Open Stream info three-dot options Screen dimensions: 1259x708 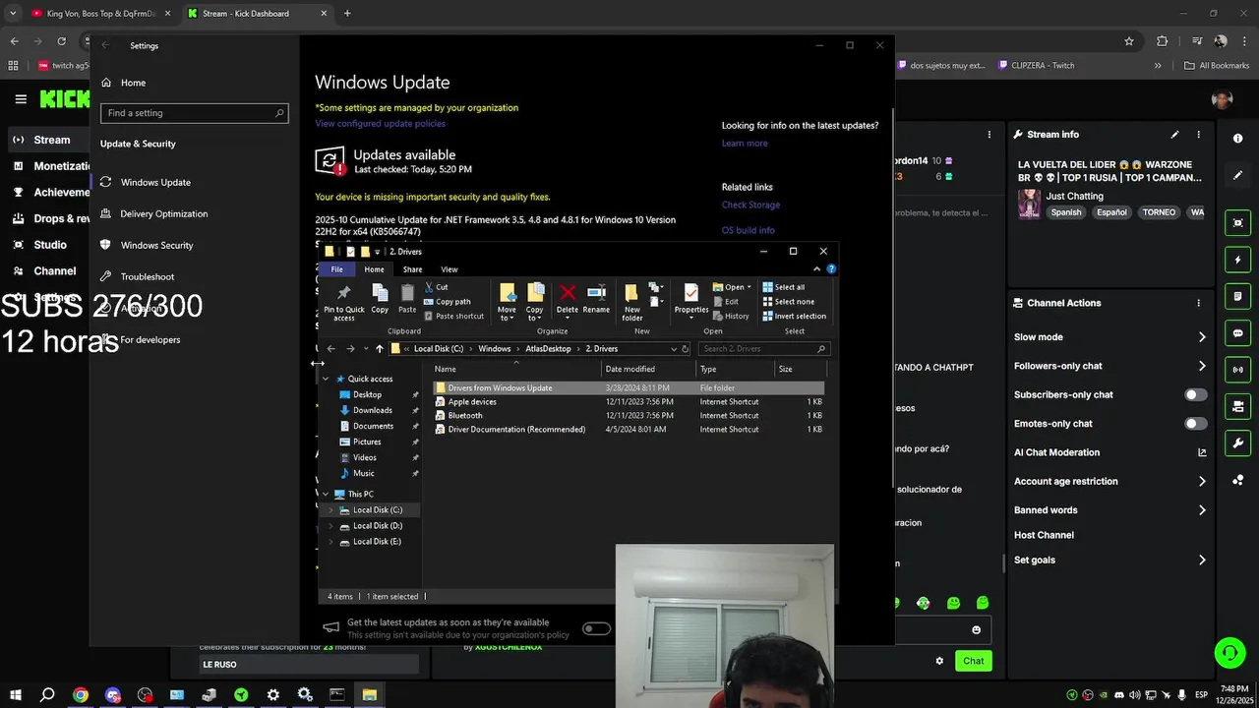coord(1198,135)
